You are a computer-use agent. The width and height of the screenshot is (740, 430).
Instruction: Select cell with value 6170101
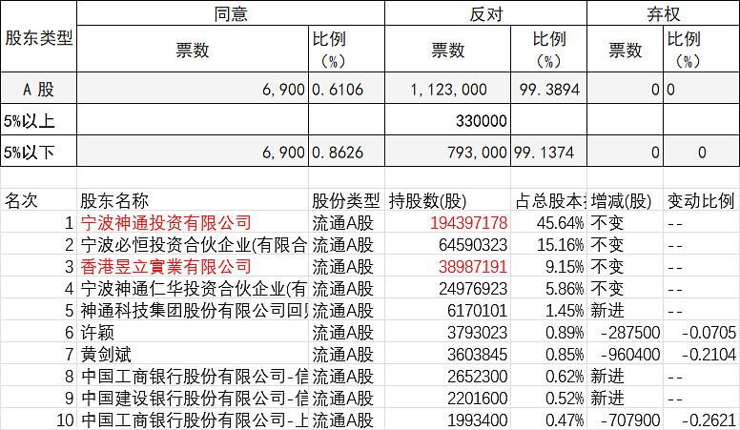pyautogui.click(x=447, y=310)
